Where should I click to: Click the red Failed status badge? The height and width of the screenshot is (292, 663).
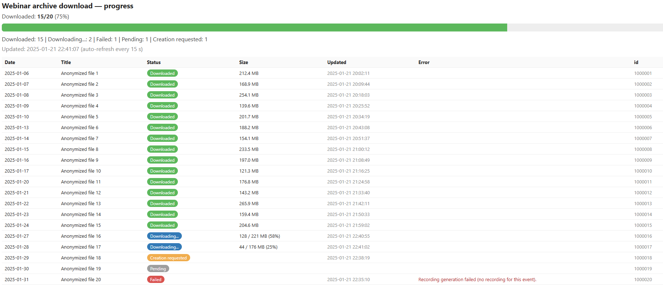(x=156, y=279)
